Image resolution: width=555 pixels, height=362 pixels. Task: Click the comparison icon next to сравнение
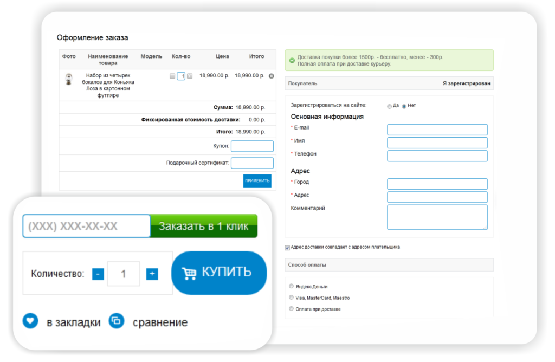click(x=116, y=321)
